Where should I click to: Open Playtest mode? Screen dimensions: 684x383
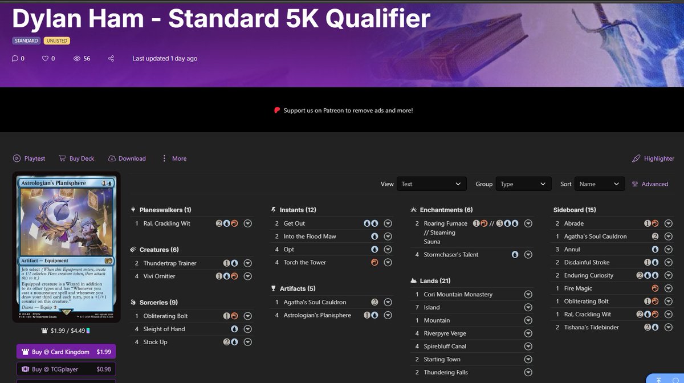coord(29,158)
